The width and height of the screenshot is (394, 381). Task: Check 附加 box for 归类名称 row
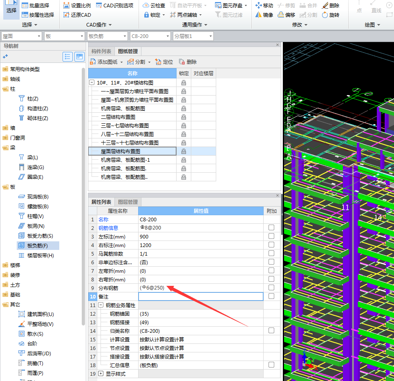point(271,330)
